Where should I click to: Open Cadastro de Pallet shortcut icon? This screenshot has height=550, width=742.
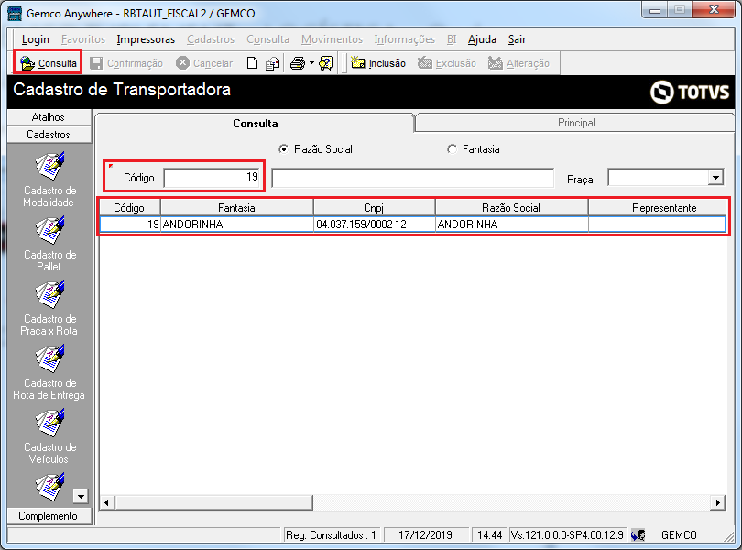[49, 230]
